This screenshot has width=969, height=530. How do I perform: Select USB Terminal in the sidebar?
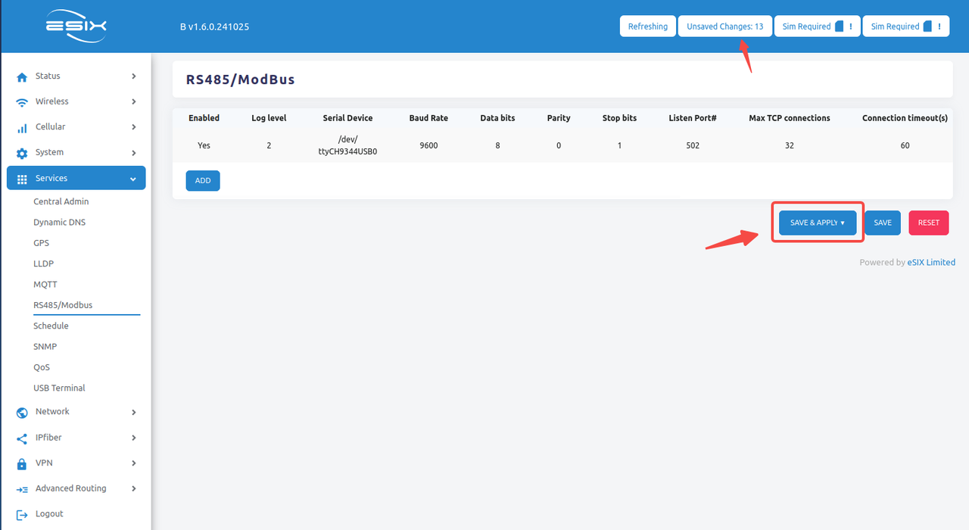click(x=59, y=388)
